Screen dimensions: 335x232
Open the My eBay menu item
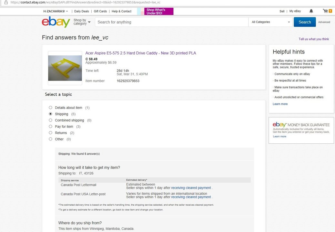pyautogui.click(x=295, y=11)
